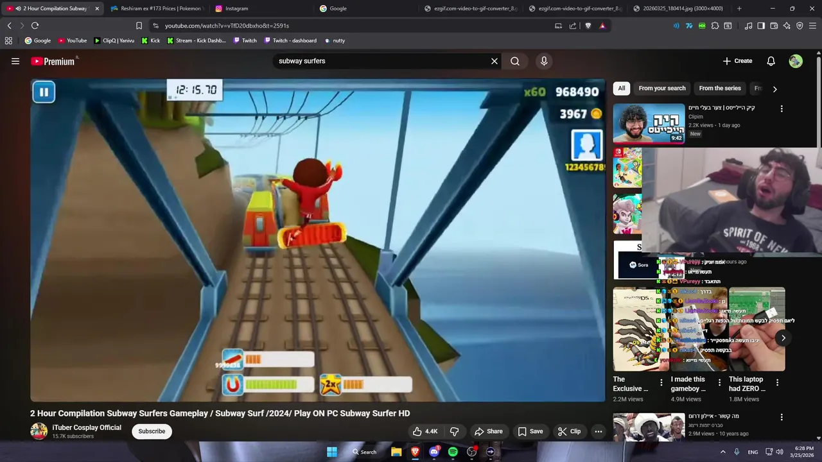The image size is (822, 462).
Task: Open Brave Rewards triangle icon
Action: 602,26
